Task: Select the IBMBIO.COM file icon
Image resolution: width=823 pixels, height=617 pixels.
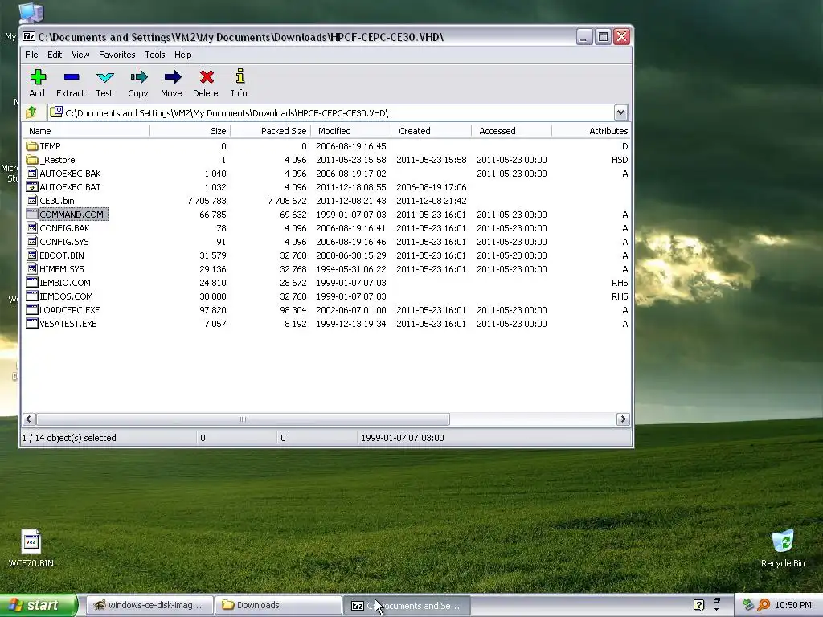Action: point(32,282)
